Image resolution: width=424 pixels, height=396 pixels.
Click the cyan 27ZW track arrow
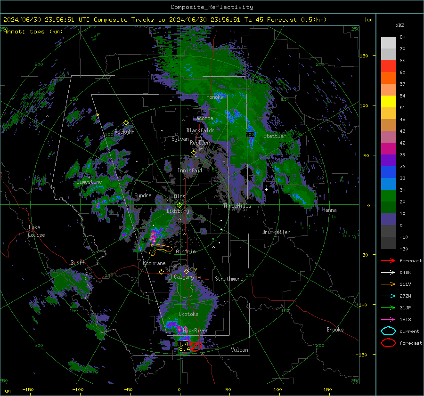click(388, 296)
